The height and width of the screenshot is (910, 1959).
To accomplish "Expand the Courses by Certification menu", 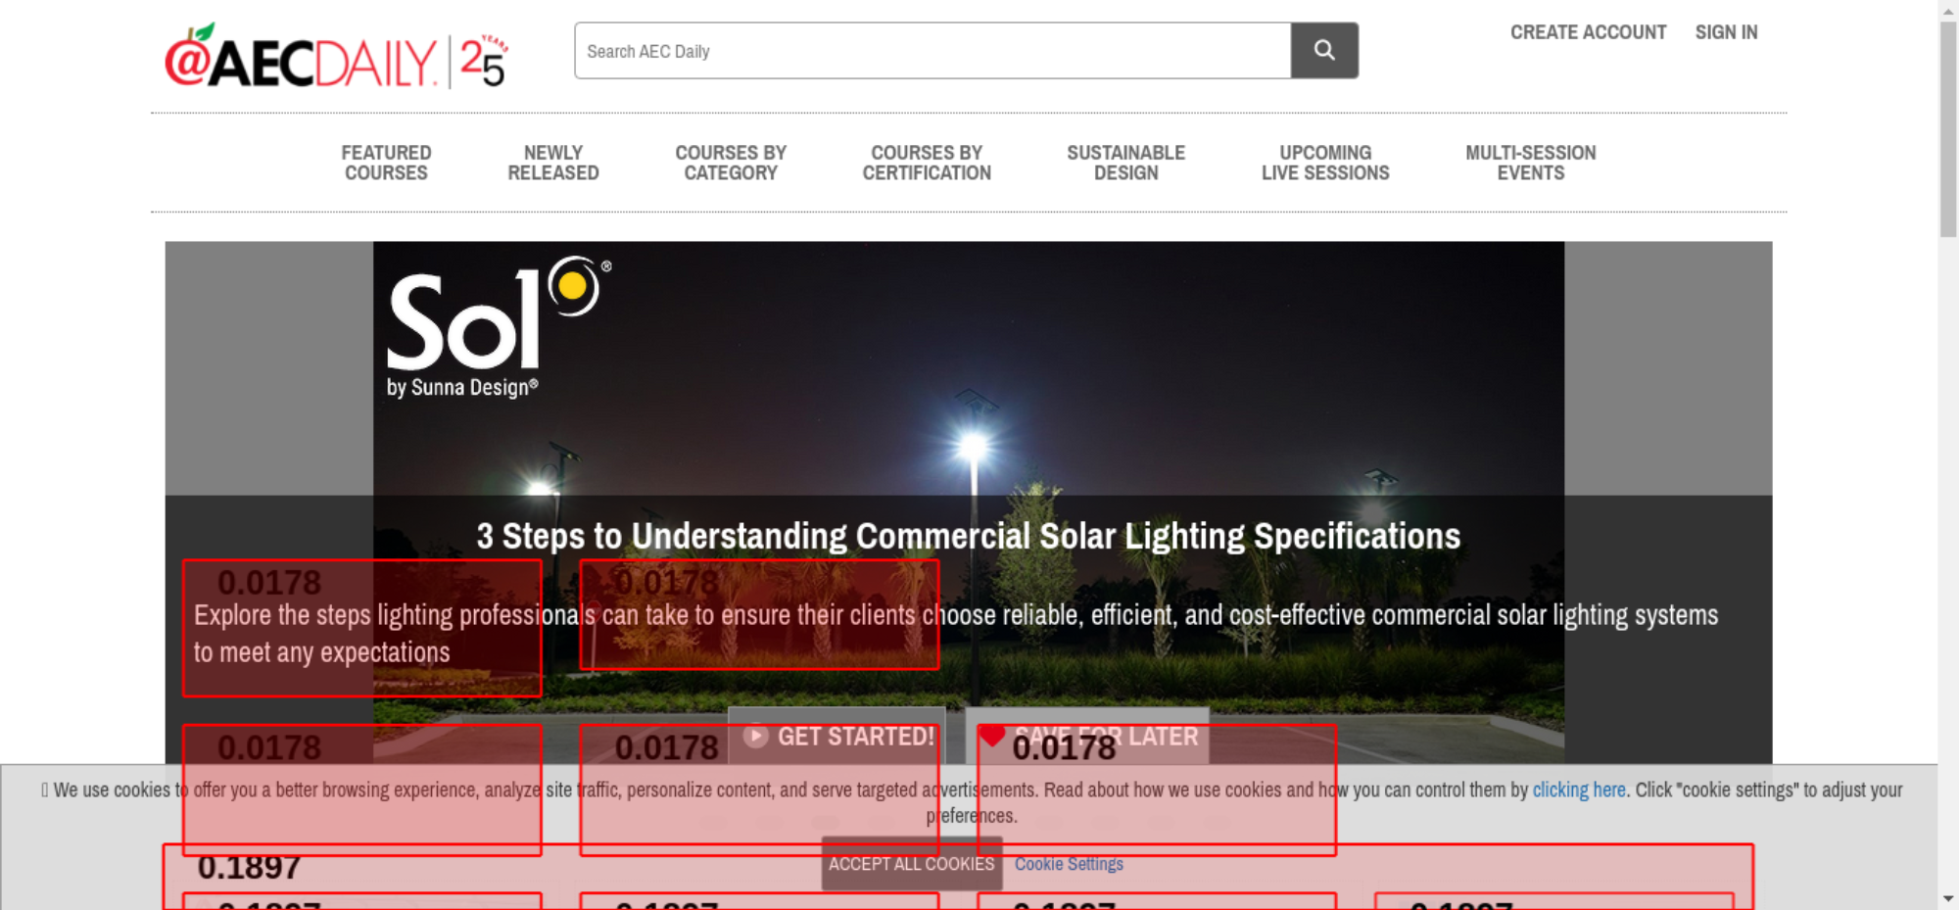I will click(926, 163).
